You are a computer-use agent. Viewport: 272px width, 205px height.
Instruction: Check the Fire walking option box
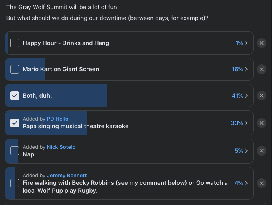tap(15, 183)
